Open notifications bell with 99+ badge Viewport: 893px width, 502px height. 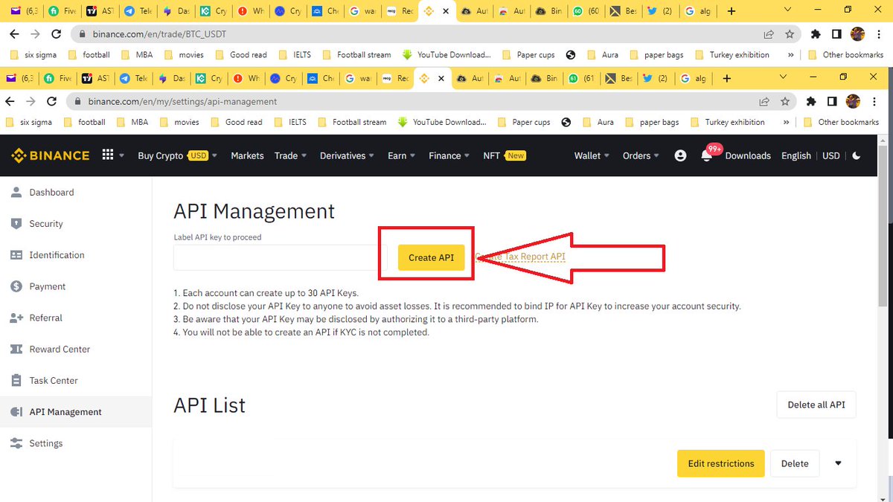[x=708, y=155]
